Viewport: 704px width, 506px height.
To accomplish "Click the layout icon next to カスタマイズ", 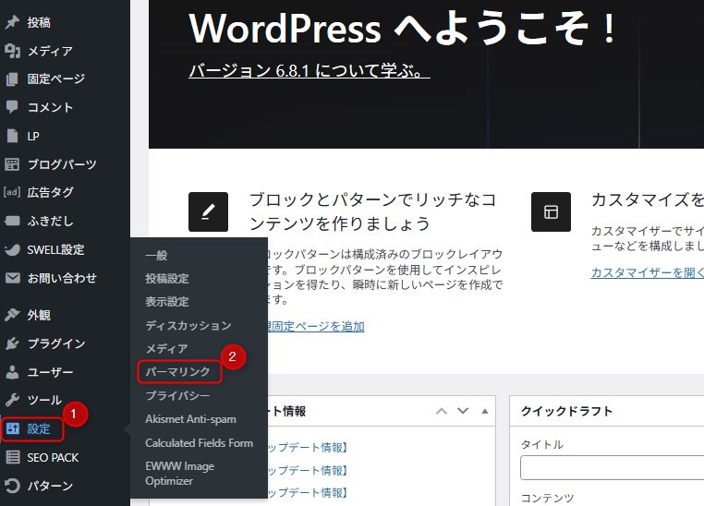I will click(x=551, y=211).
